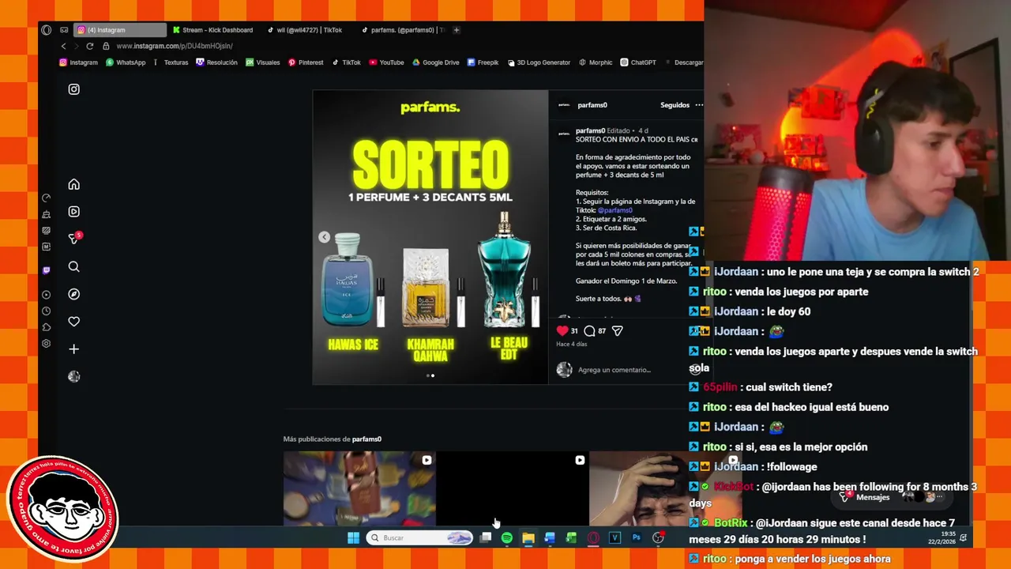Open Photoshop from the taskbar
Viewport: 1011px width, 569px height.
636,538
